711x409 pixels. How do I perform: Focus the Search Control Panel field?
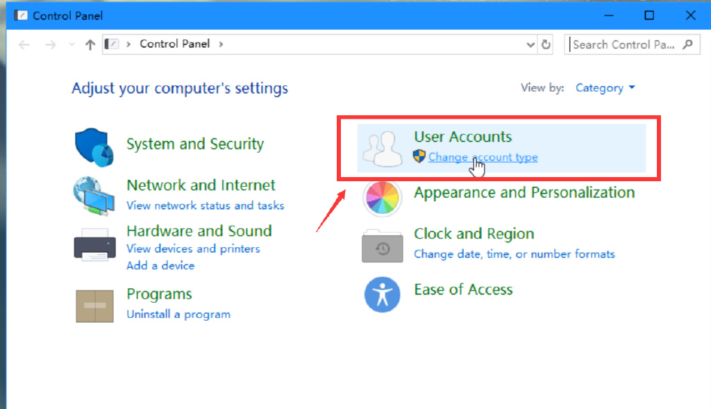622,44
